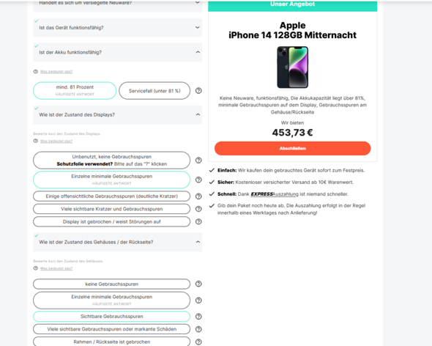Collapse Zustand des Gehäuses / Rückseite section
The width and height of the screenshot is (432, 346).
[198, 242]
